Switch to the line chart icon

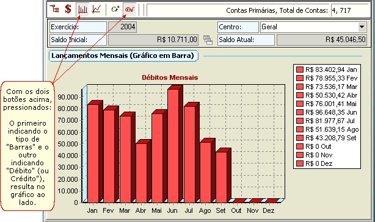pyautogui.click(x=96, y=10)
